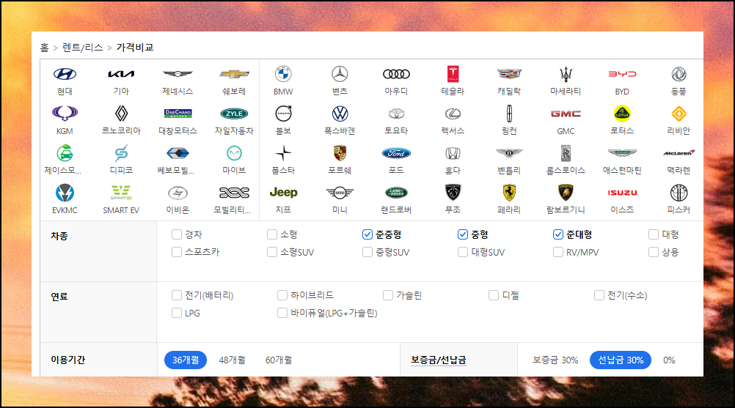Select the Porsche (포르쉐) crest logo
Screen dimensions: 735x408
340,153
